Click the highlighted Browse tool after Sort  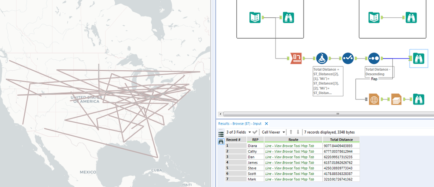(x=419, y=59)
